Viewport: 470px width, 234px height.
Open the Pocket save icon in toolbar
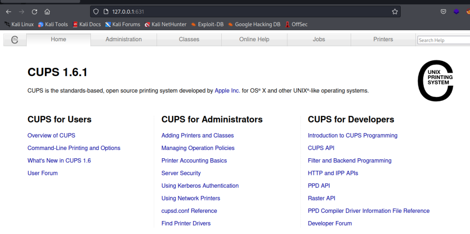pos(443,11)
